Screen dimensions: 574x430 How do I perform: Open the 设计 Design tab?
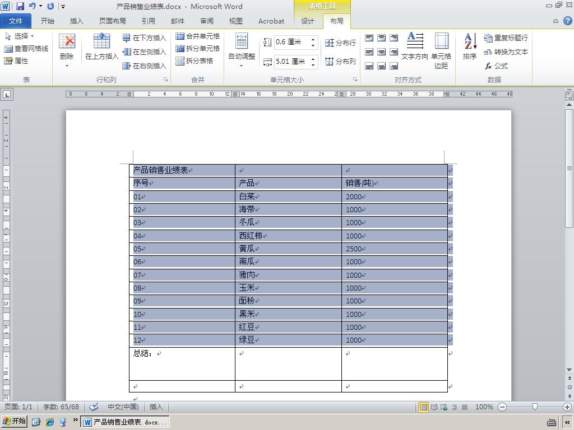pos(308,21)
